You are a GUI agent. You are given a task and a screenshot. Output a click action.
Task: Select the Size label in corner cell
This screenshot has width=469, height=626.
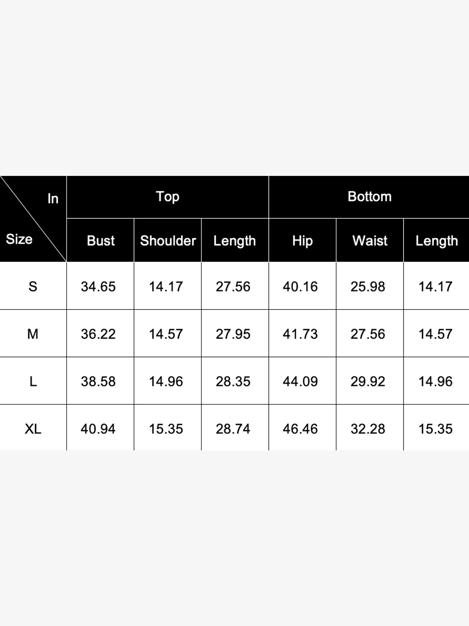19,239
